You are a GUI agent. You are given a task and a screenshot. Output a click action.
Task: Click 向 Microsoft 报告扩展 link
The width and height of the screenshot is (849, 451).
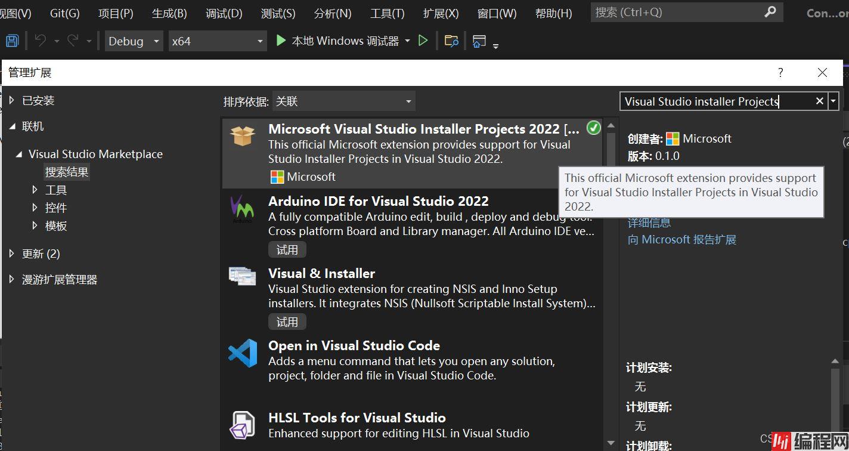click(x=682, y=240)
